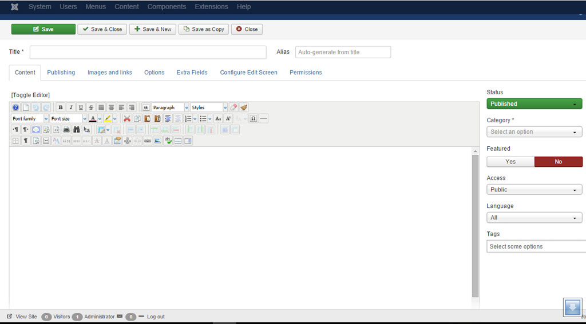Click the Title input field
Image resolution: width=586 pixels, height=324 pixels.
(148, 52)
